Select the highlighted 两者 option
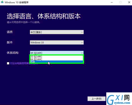132x105 pixels. click(56, 62)
